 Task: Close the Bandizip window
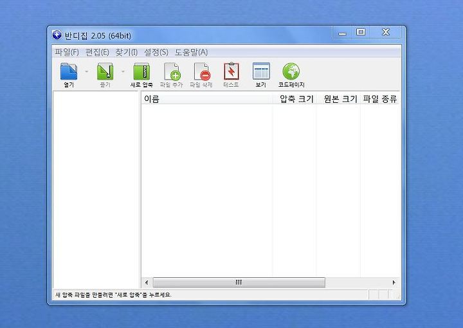(386, 32)
